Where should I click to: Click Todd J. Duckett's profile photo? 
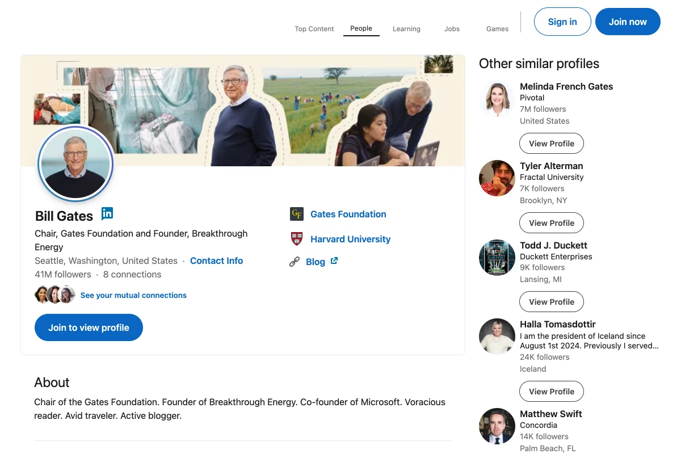tap(497, 258)
